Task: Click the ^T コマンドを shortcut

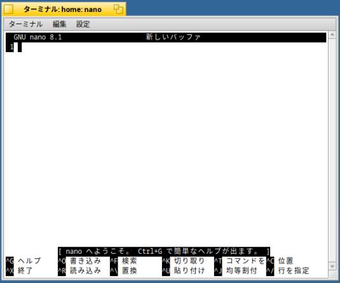Action: [240, 261]
